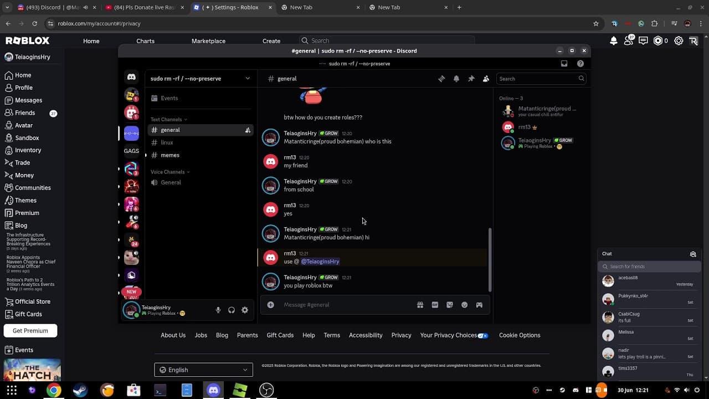Toggle the member list in Discord
The height and width of the screenshot is (399, 709).
coord(486,79)
